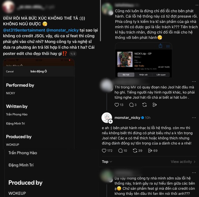Tap Cancel in the credits screenshot
199x197 pixels.
10,71
